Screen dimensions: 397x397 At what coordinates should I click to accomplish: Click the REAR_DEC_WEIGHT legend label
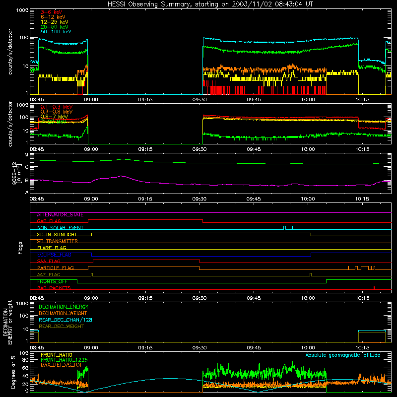coord(61,327)
